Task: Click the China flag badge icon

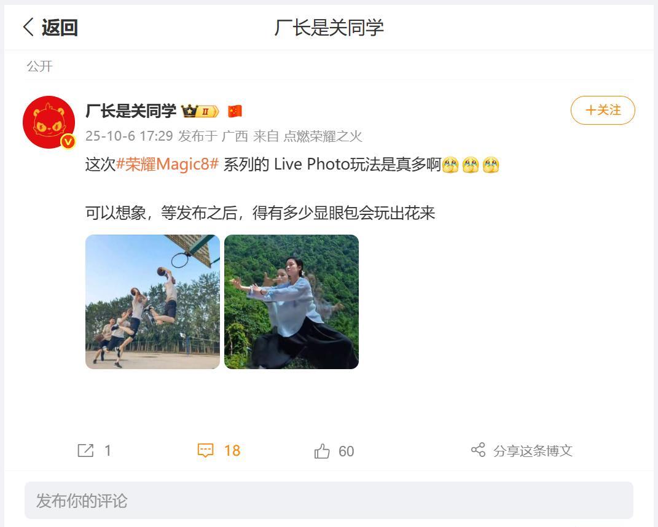Action: click(235, 111)
